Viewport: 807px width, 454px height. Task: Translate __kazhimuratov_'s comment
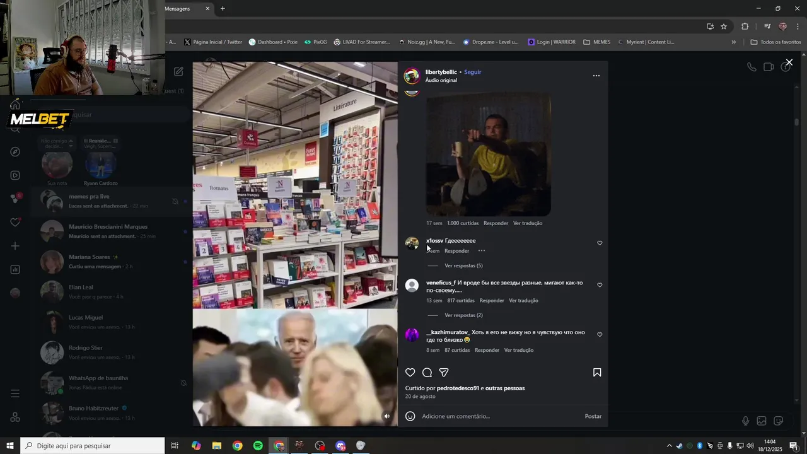click(x=519, y=350)
